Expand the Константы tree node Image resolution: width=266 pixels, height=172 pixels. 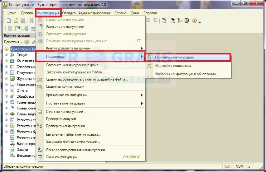click(x=7, y=61)
